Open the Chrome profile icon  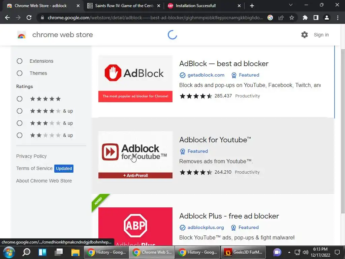pyautogui.click(x=327, y=18)
